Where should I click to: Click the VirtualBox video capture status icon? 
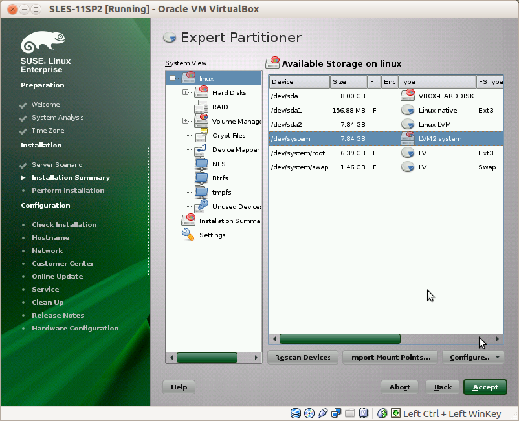(363, 413)
